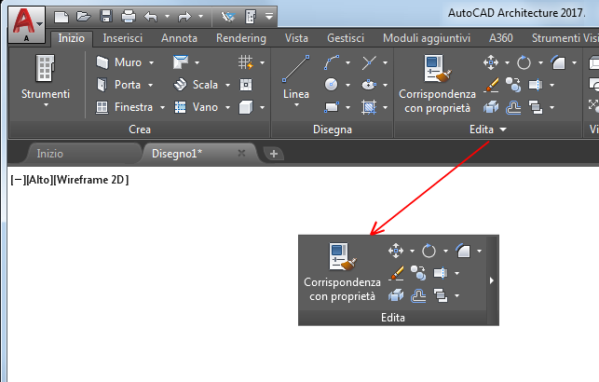Close the Disegno1* drawing tab
This screenshot has height=382, width=599.
tap(241, 153)
